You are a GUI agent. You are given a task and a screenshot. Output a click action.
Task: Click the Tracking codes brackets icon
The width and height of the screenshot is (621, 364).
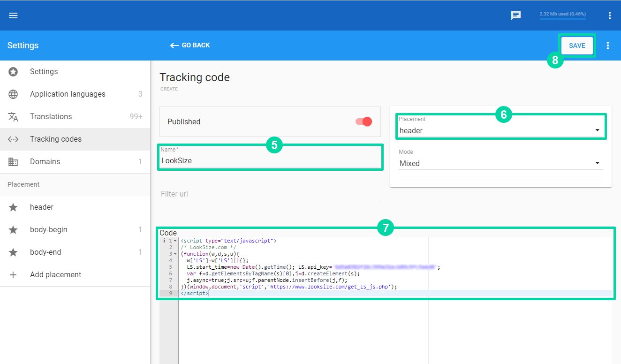[13, 139]
